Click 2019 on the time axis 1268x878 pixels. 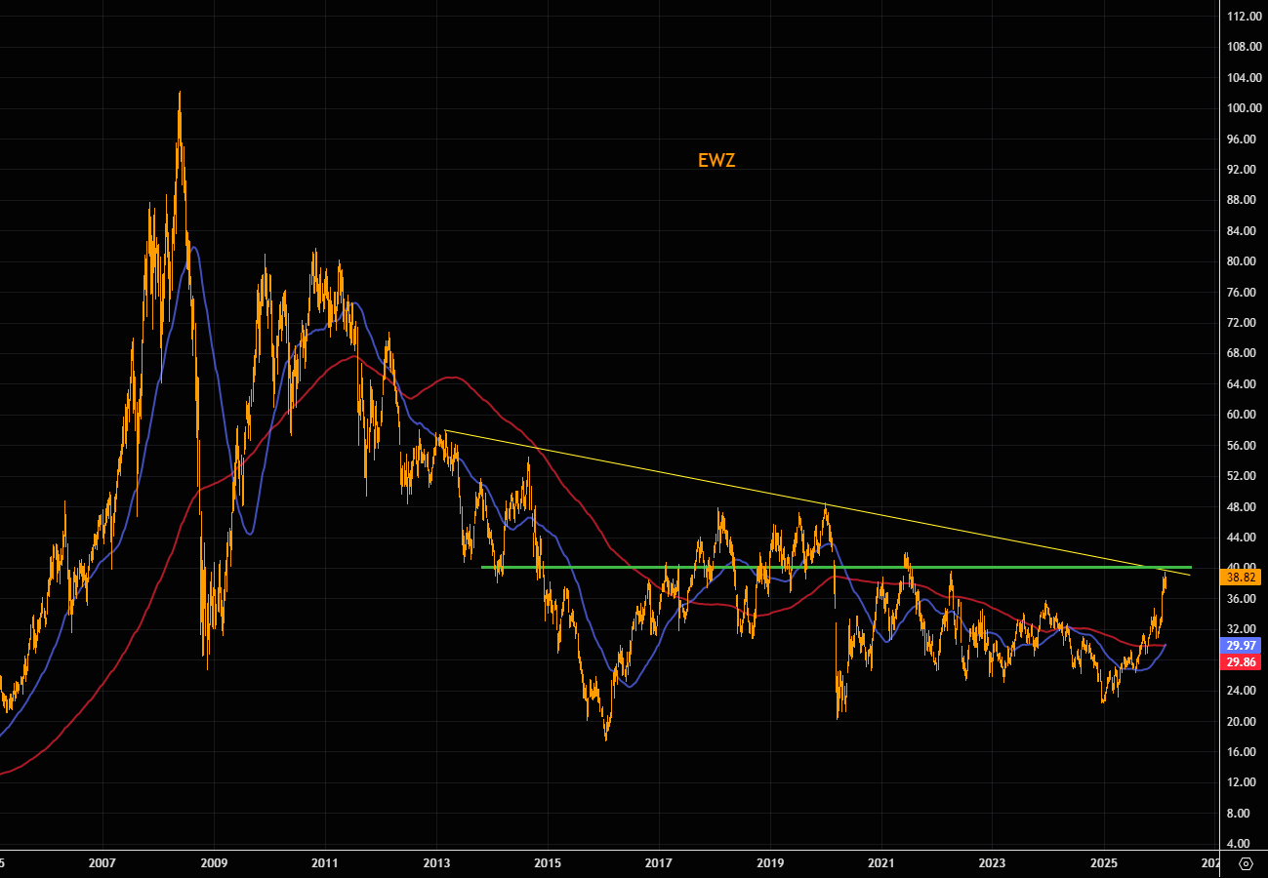770,863
